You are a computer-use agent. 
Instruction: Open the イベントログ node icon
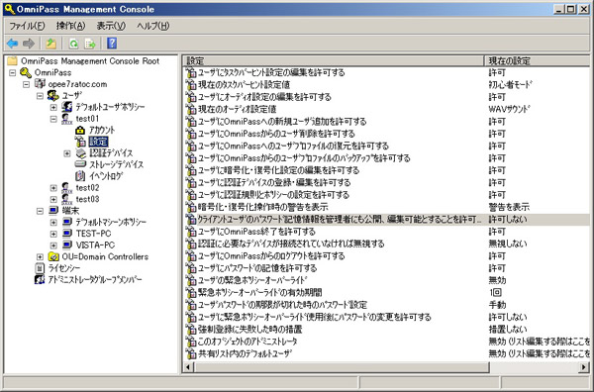point(80,176)
